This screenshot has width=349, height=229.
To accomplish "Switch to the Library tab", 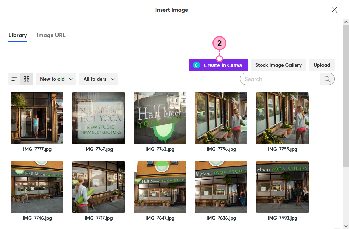I will tap(17, 35).
